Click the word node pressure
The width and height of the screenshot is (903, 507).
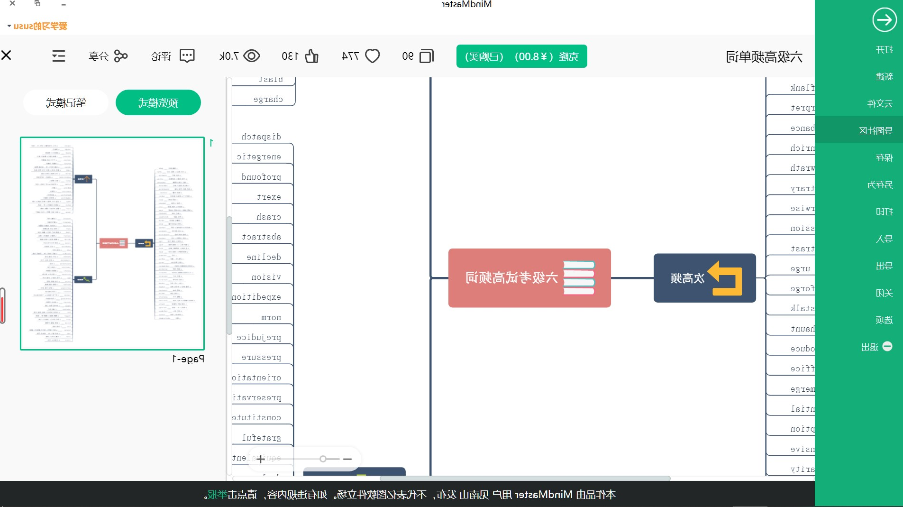(261, 357)
